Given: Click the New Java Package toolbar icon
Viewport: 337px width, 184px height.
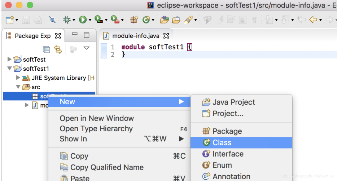Looking at the screenshot, I should coord(134,20).
